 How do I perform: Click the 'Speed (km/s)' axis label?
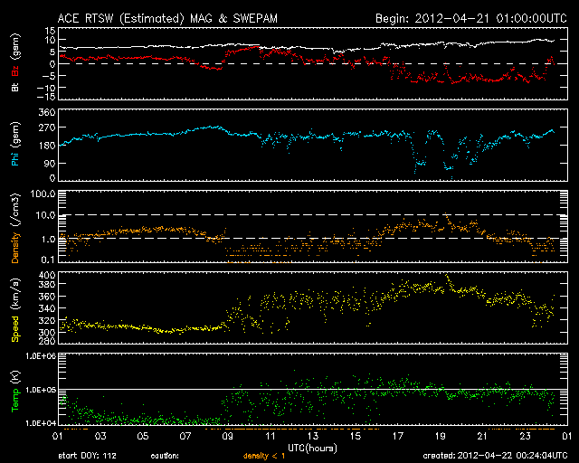(15, 310)
